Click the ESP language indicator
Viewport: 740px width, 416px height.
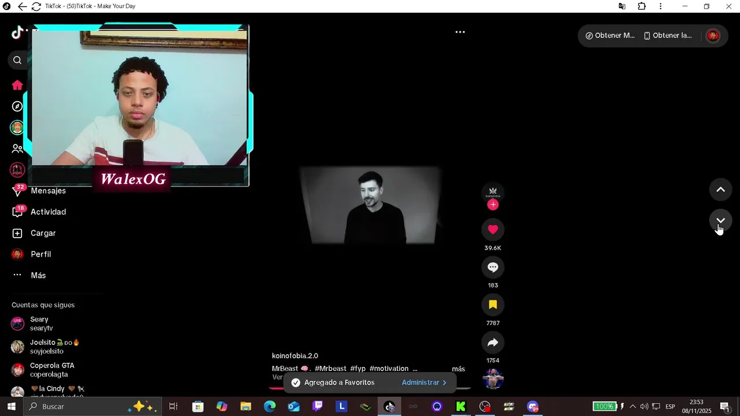click(670, 407)
